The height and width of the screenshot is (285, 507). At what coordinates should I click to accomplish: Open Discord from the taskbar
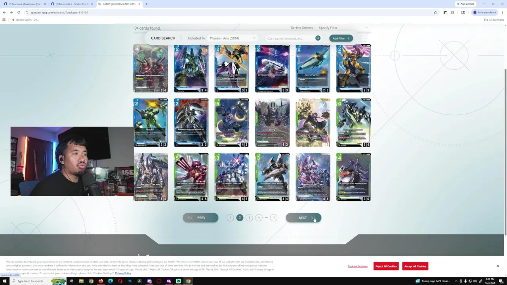[149, 281]
